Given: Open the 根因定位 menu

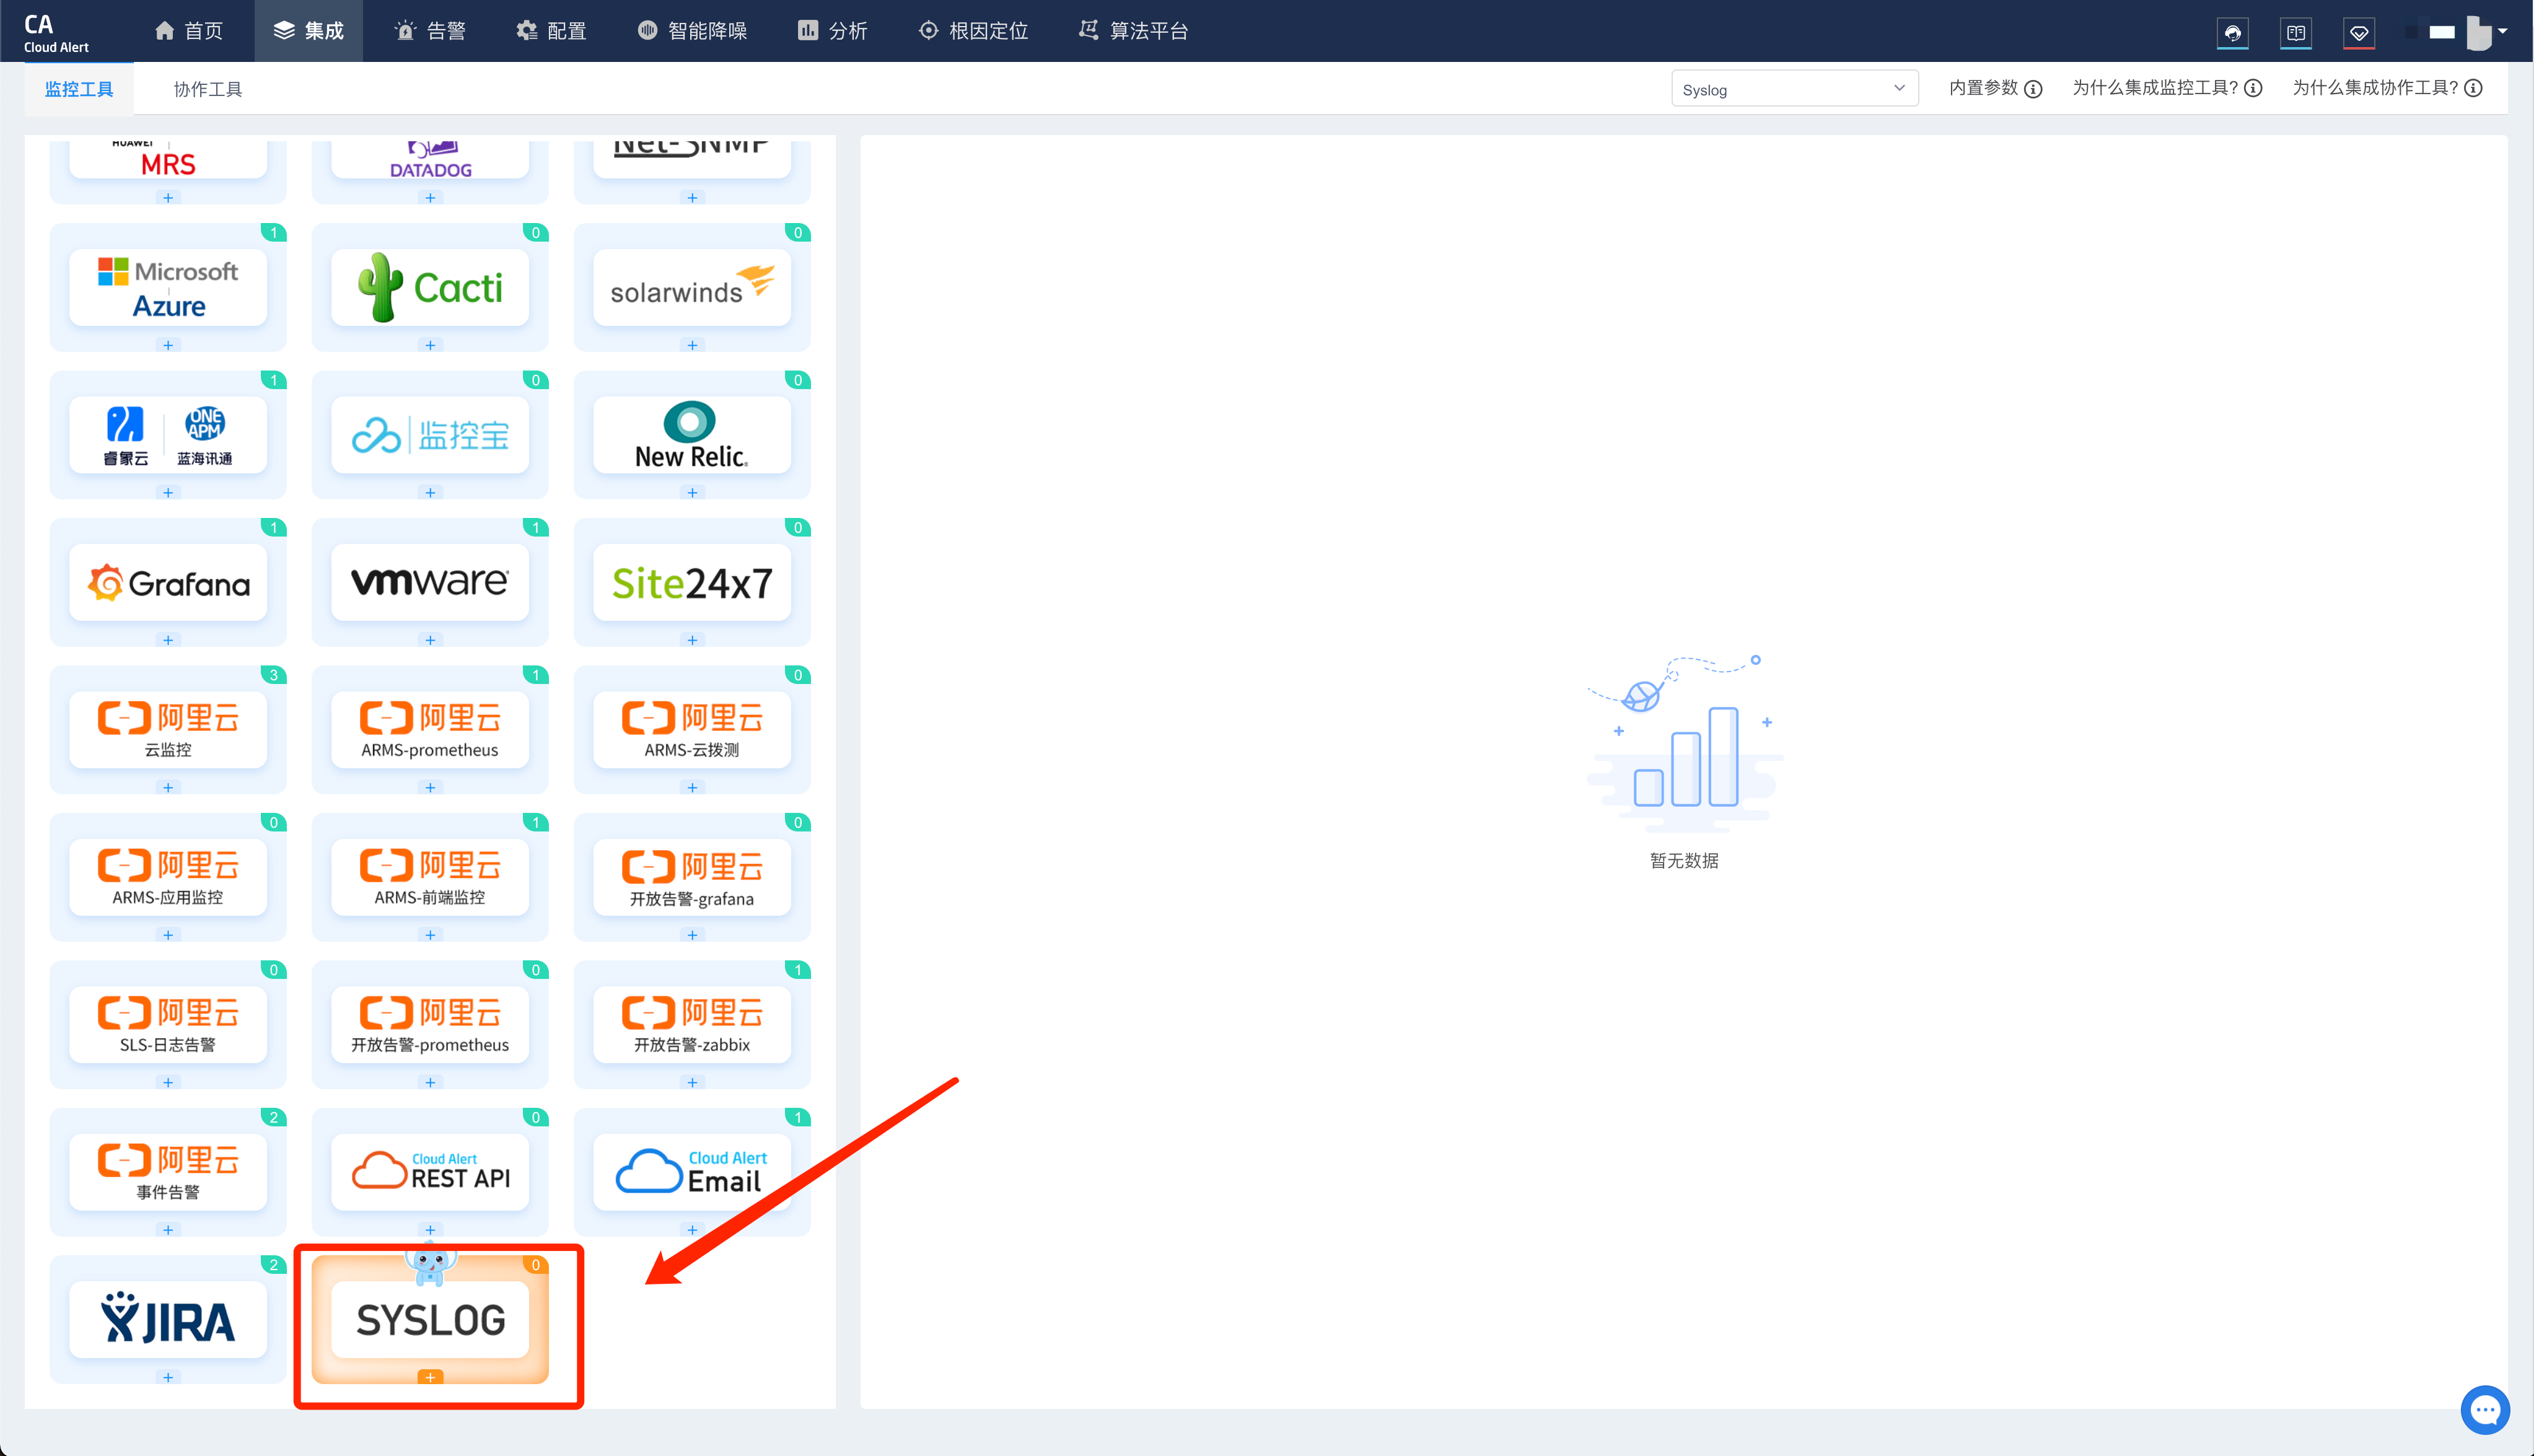Looking at the screenshot, I should tap(973, 31).
